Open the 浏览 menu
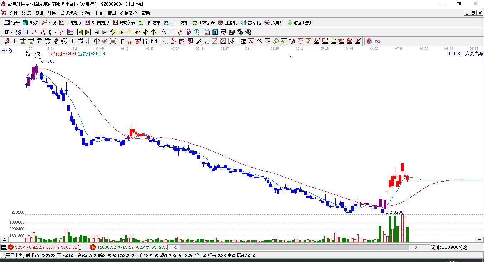The width and height of the screenshot is (484, 262). coord(26,13)
